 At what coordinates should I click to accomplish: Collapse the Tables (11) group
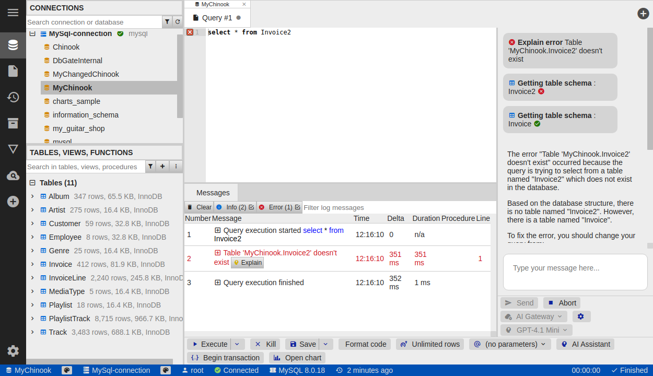click(x=32, y=183)
